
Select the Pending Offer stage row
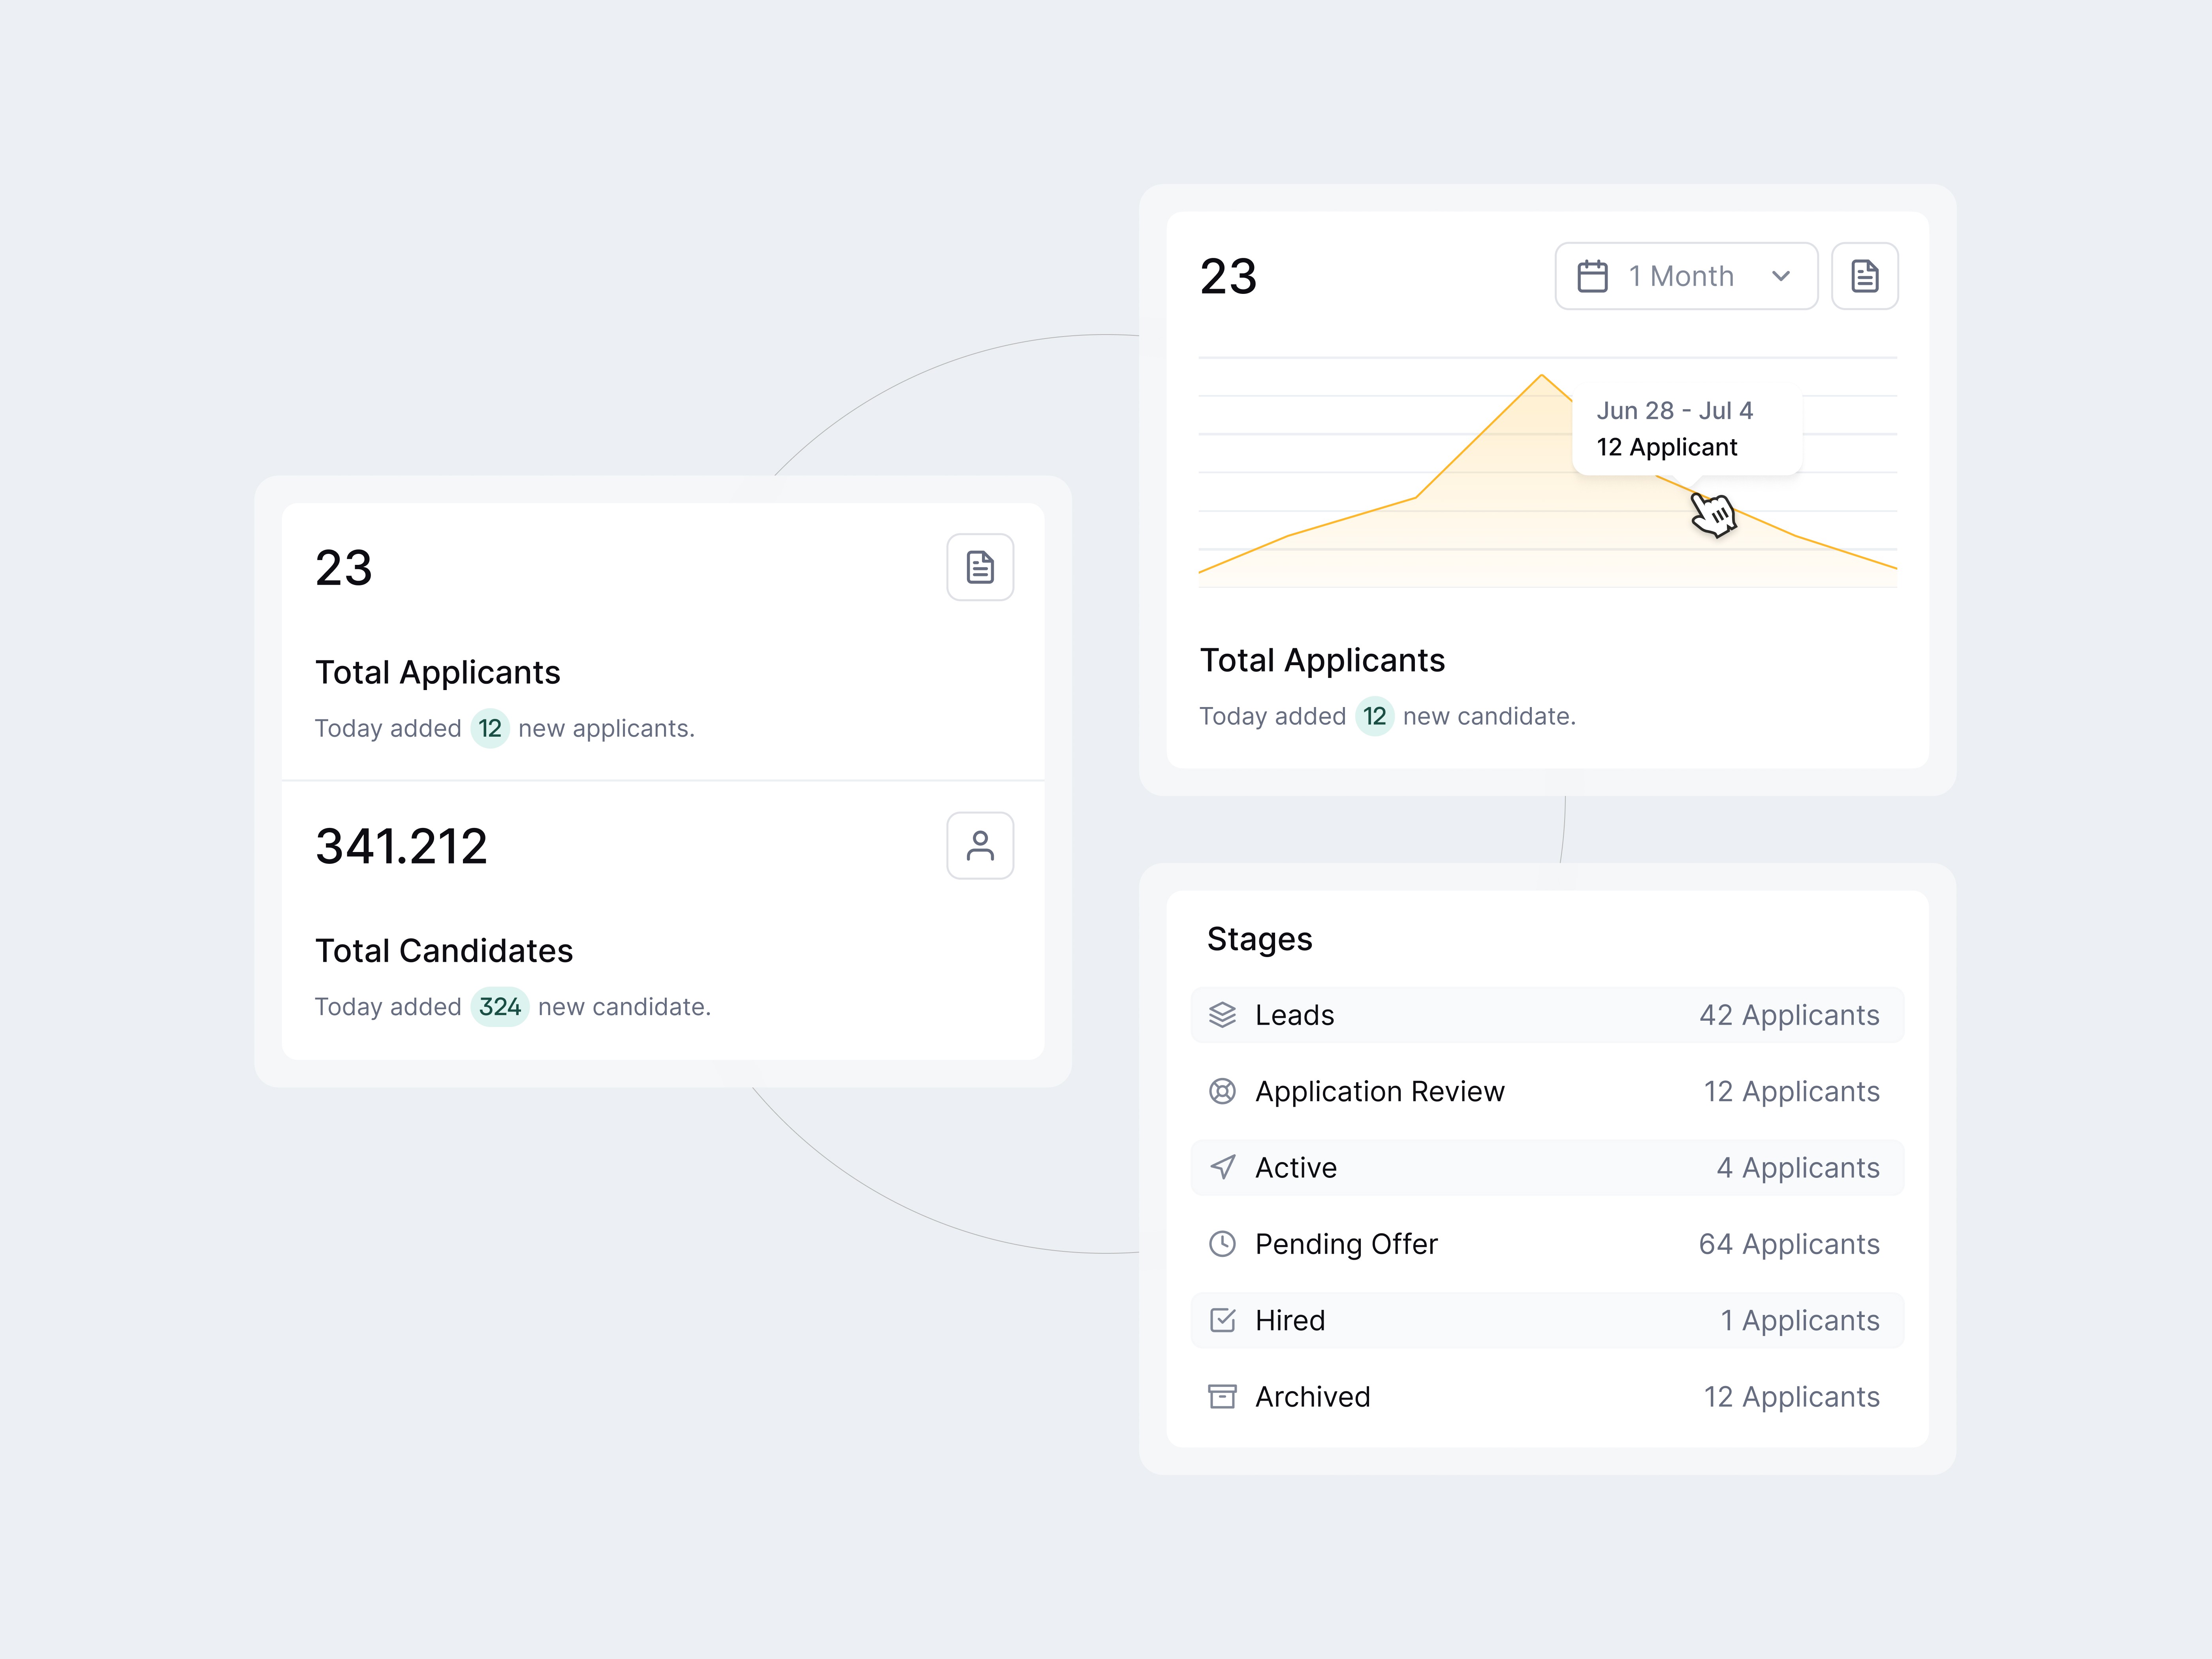[x=1546, y=1244]
